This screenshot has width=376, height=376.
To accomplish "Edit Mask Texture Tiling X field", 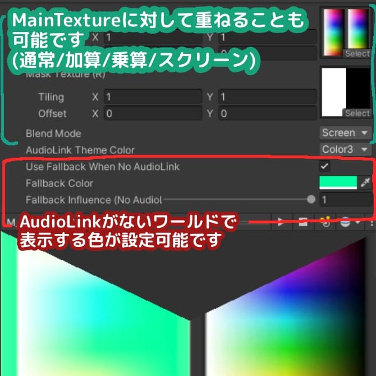I will (153, 97).
